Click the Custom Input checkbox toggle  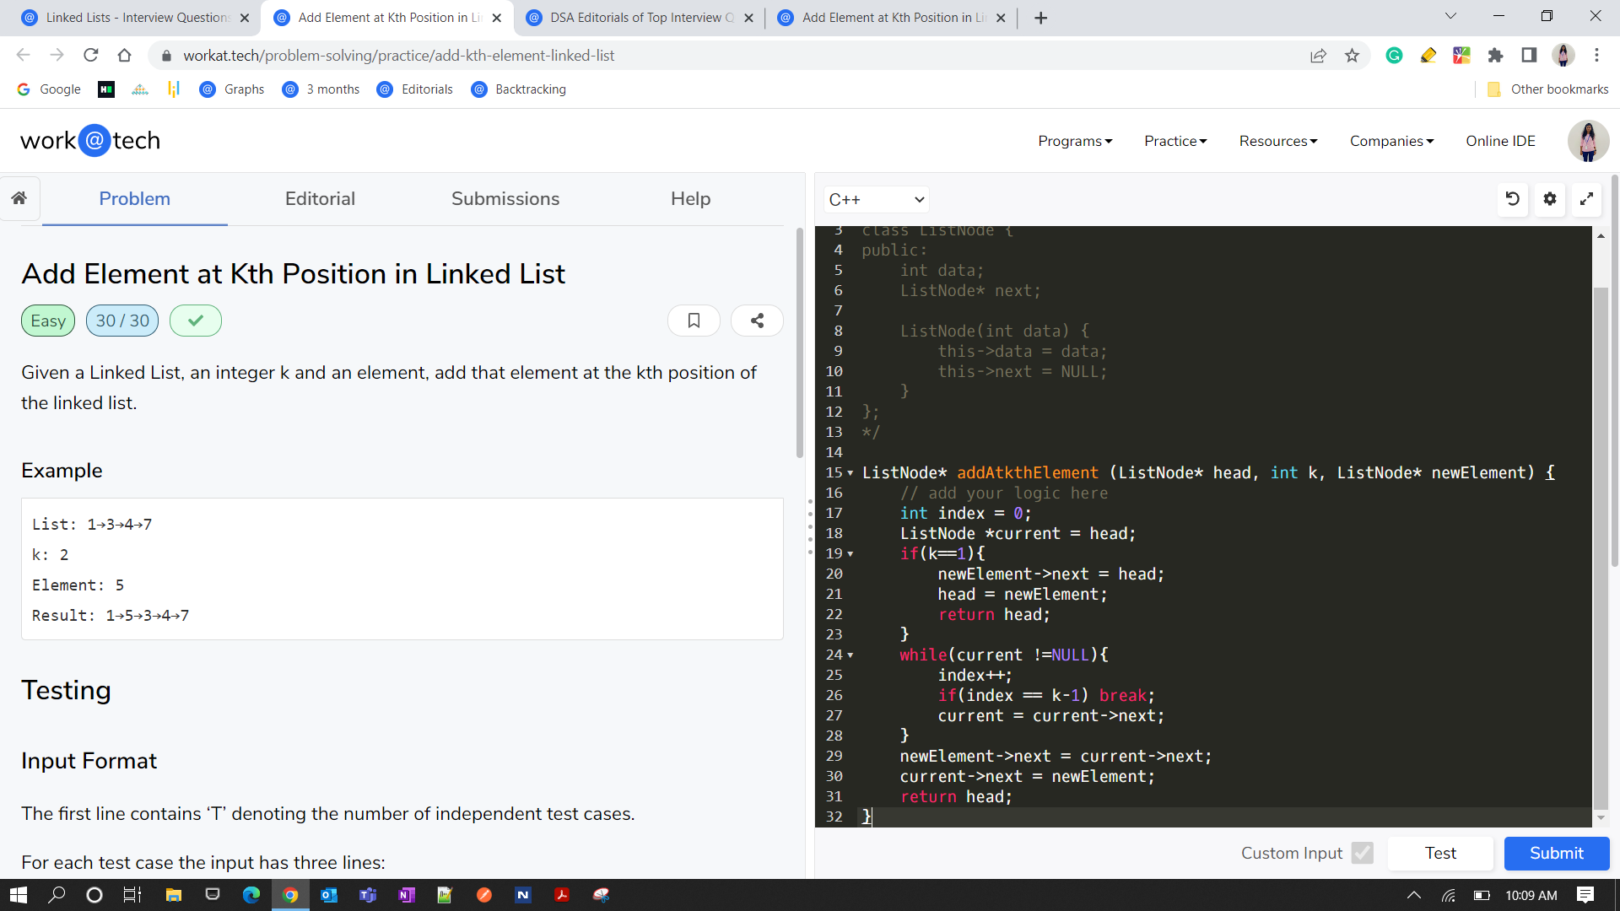tap(1362, 852)
